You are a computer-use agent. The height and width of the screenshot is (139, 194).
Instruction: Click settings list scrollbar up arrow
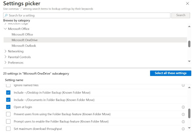tap(189, 87)
